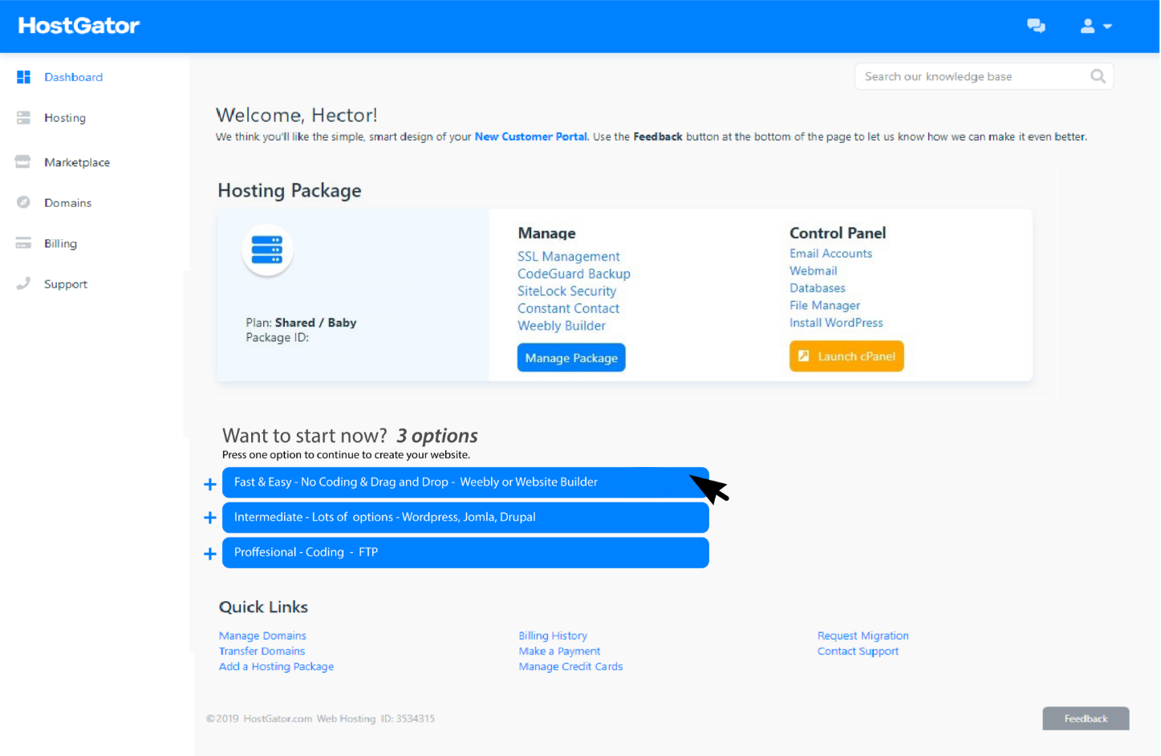The image size is (1161, 756).
Task: Expand the account dropdown arrow
Action: pyautogui.click(x=1107, y=26)
